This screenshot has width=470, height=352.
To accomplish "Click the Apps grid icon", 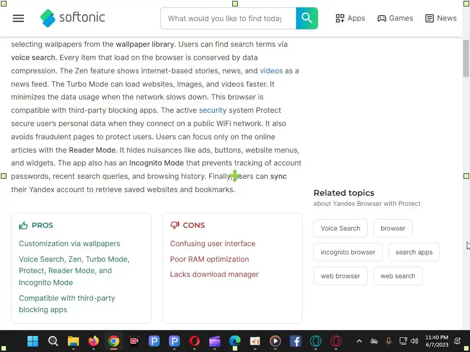I will click(340, 18).
